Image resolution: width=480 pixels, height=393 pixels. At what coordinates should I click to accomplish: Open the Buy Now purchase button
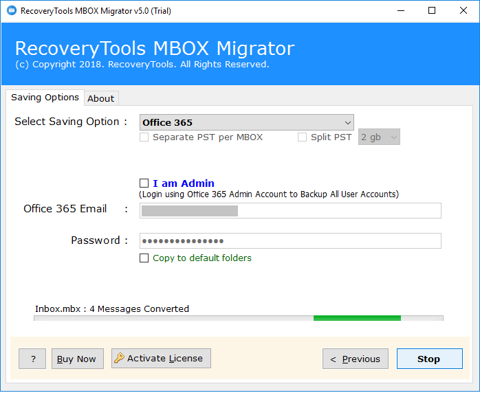point(78,359)
